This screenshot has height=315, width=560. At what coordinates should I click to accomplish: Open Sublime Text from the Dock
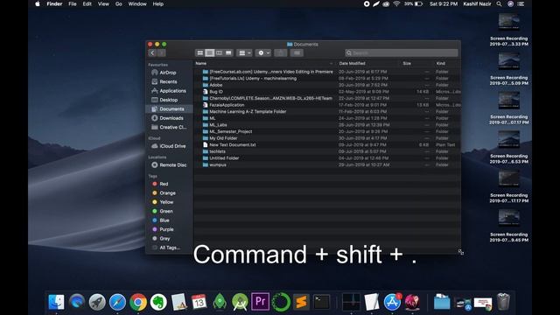click(301, 302)
